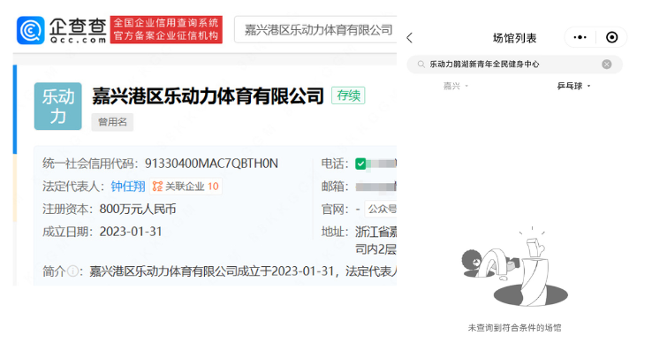Viewport: 652px width, 351px height.
Task: Open the 曾用名 former name tag
Action: click(112, 122)
